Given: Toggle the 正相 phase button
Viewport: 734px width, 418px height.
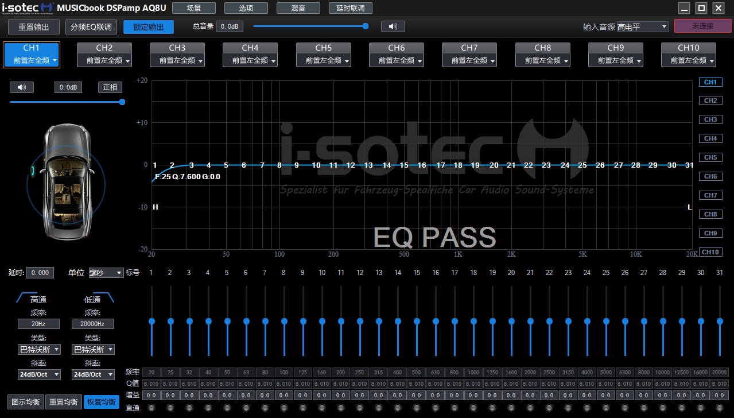Looking at the screenshot, I should (x=110, y=87).
